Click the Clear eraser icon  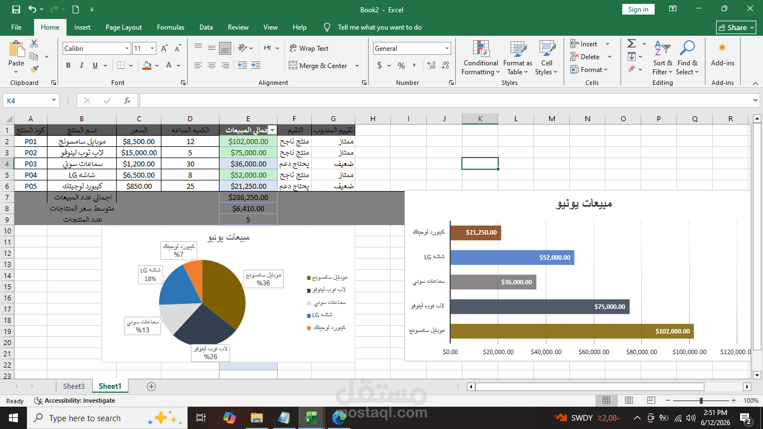point(631,69)
